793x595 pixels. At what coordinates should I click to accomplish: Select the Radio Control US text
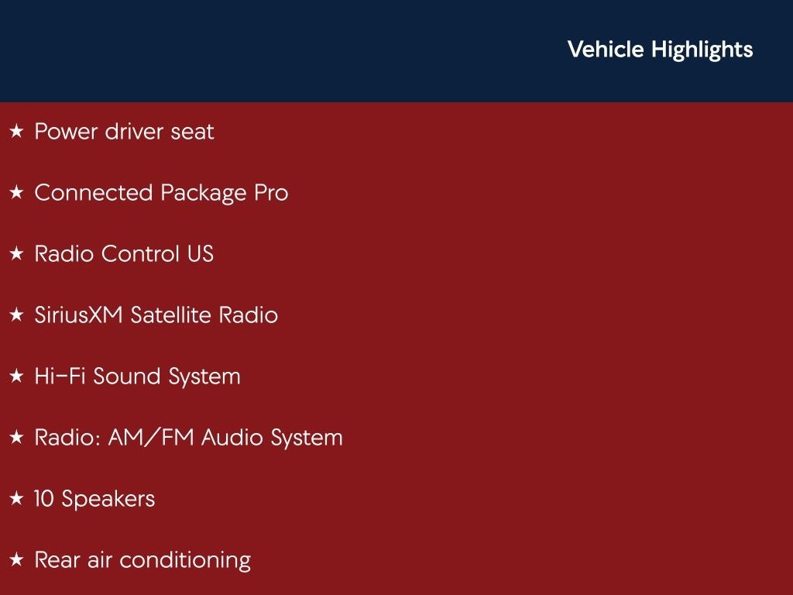[124, 254]
